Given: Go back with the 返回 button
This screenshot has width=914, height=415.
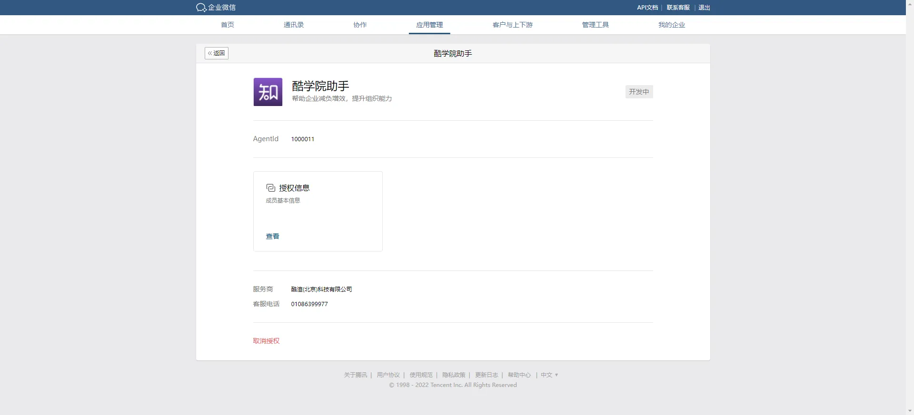Looking at the screenshot, I should pyautogui.click(x=217, y=53).
